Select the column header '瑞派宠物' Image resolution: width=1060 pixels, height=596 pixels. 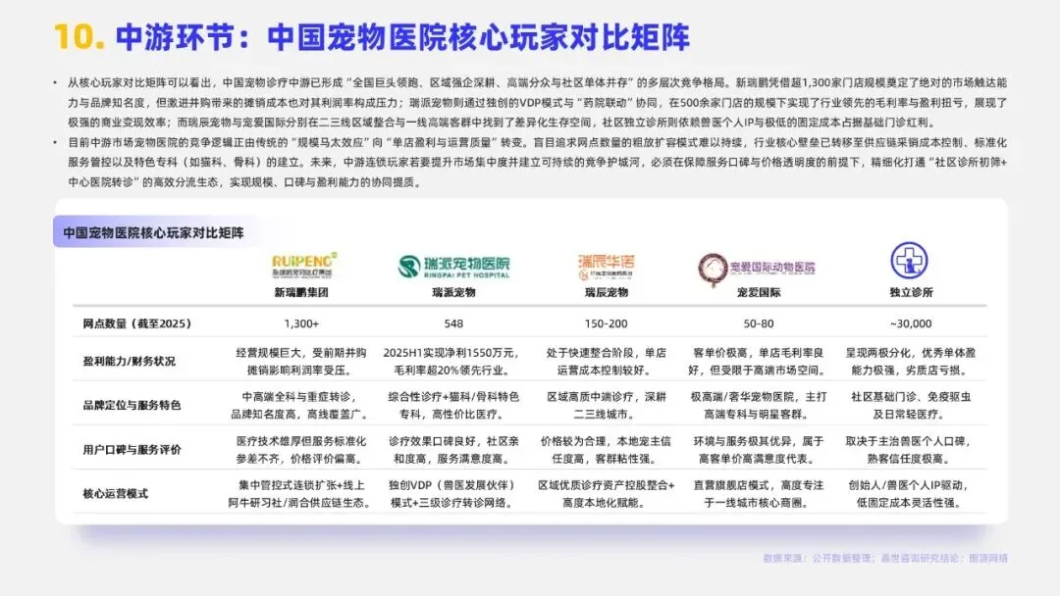[x=453, y=292]
